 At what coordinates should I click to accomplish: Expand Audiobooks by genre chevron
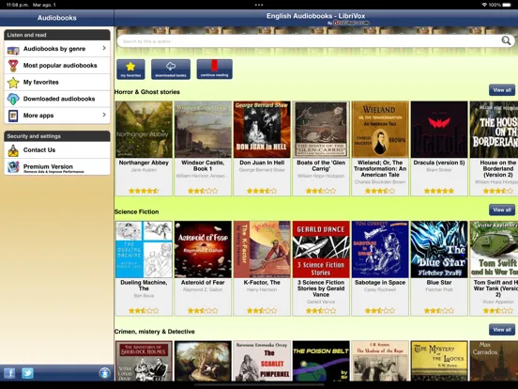[x=104, y=48]
